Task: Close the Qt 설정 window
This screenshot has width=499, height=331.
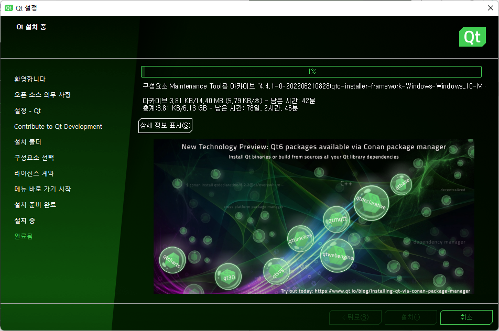Action: (491, 8)
